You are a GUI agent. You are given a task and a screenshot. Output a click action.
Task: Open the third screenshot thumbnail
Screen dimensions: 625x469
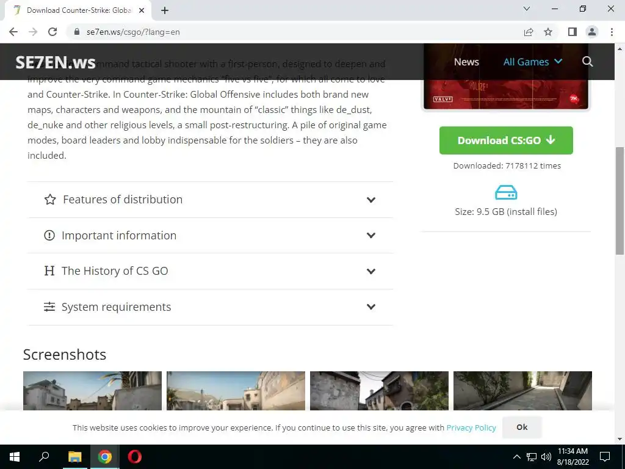(379, 391)
